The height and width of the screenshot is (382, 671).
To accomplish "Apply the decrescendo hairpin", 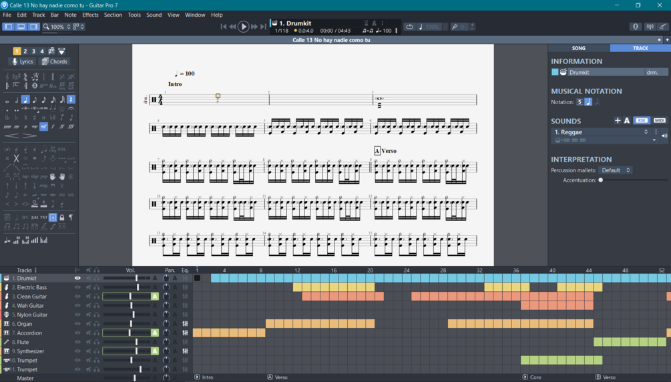I will (29, 136).
